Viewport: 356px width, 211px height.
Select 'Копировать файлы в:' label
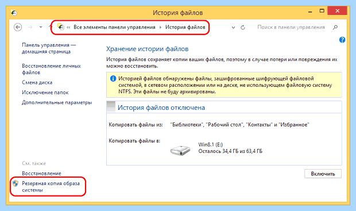(134, 141)
